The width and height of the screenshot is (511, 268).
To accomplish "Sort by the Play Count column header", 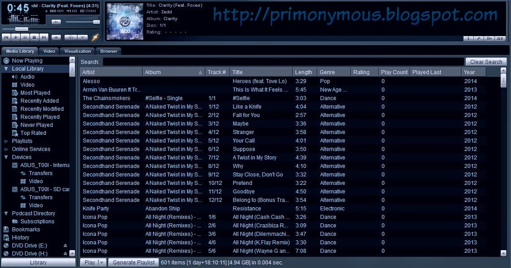I will pyautogui.click(x=394, y=72).
